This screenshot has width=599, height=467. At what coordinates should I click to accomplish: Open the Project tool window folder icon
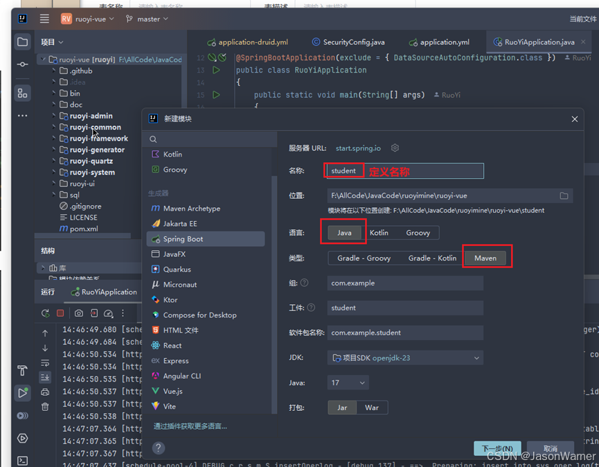[x=23, y=42]
